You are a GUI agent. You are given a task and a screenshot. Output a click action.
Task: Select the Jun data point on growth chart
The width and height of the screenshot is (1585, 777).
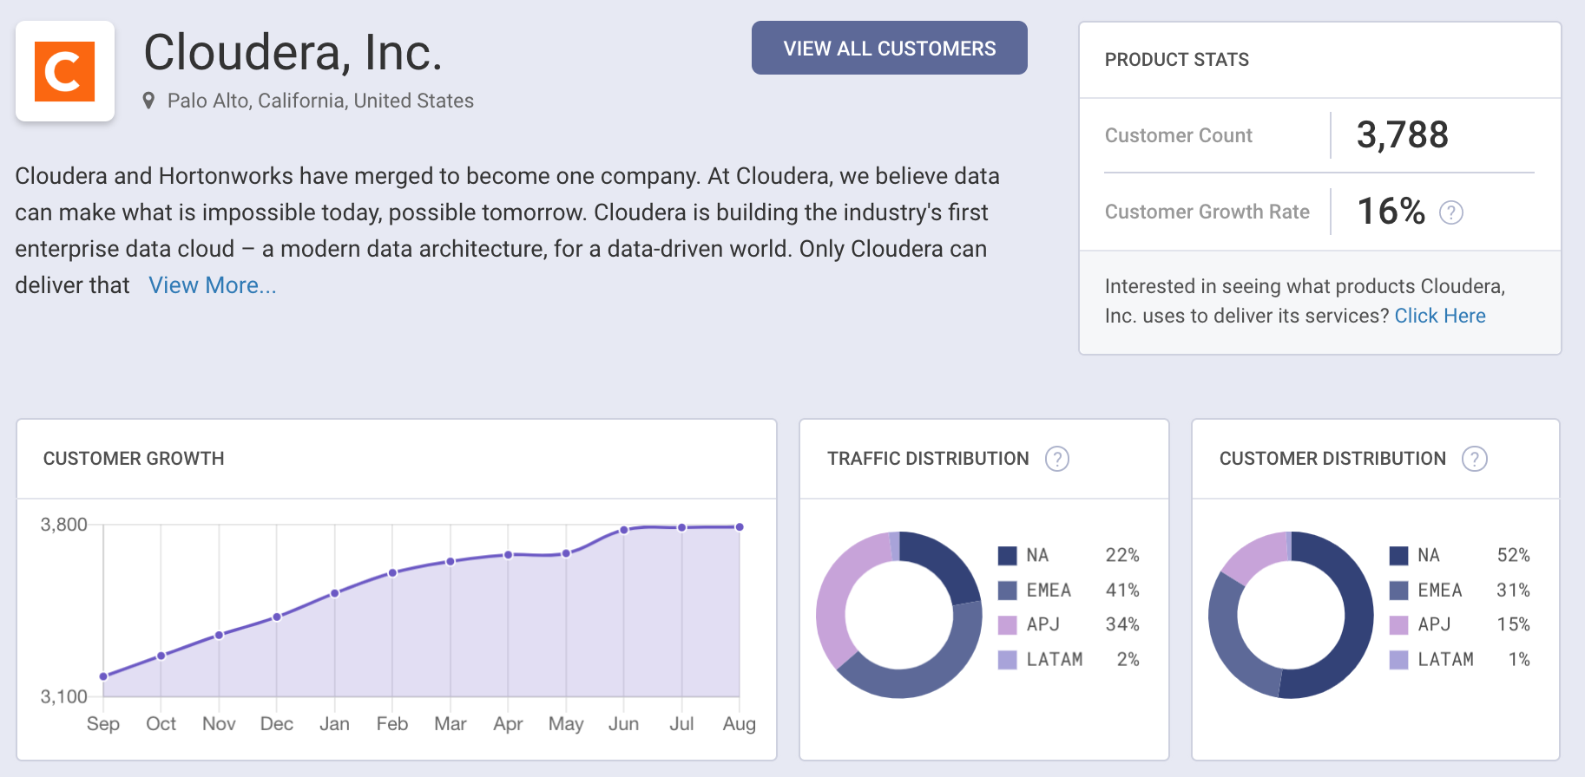(624, 530)
